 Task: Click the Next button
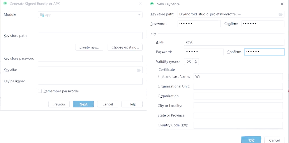[83, 104]
